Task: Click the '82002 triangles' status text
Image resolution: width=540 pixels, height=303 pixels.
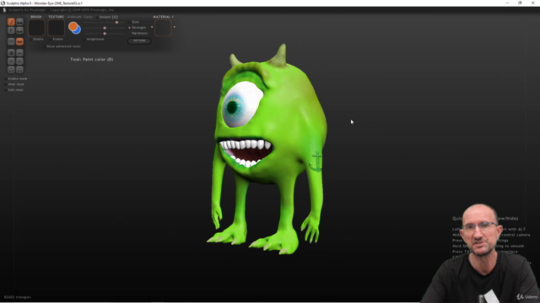Action: click(17, 297)
